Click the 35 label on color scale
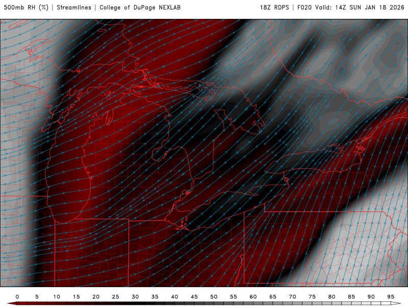This screenshot has width=408, height=306. (155, 297)
